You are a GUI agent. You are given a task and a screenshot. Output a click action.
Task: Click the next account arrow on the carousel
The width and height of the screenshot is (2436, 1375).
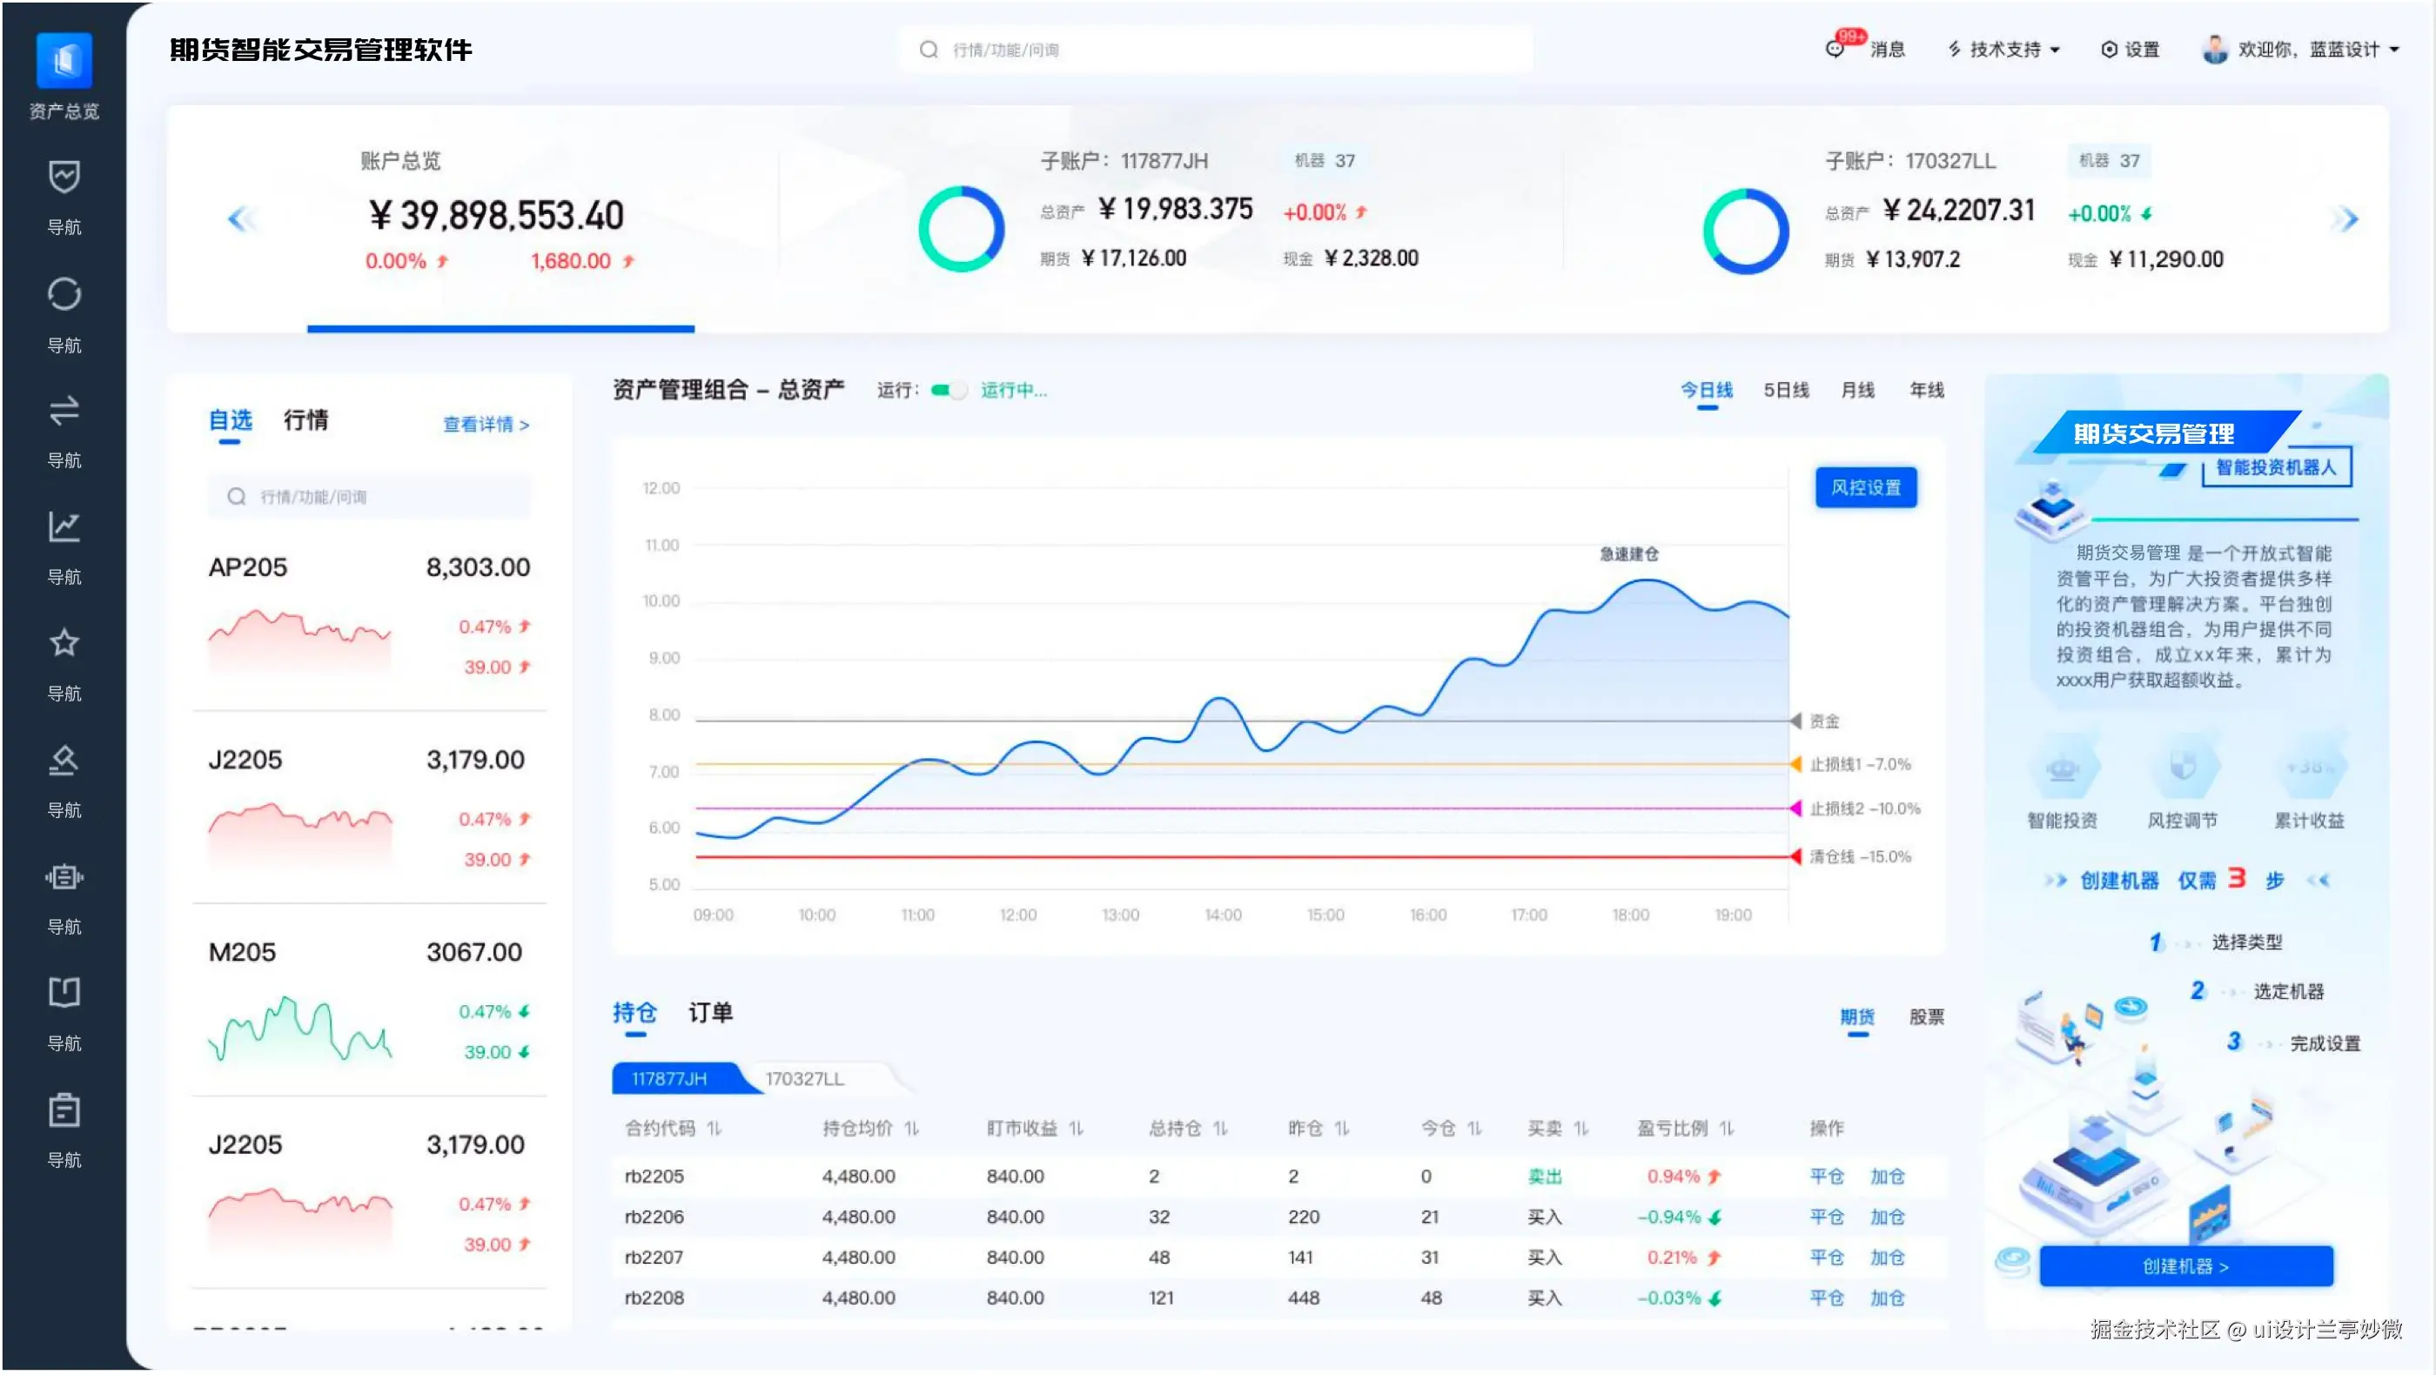tap(2346, 219)
